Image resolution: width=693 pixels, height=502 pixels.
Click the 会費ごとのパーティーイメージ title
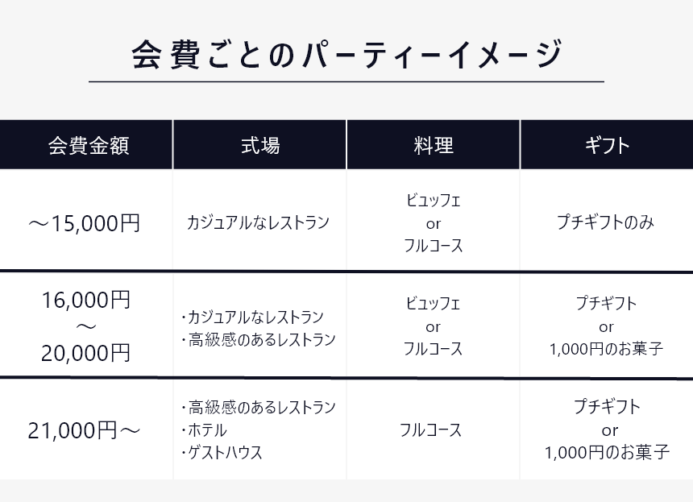(347, 54)
